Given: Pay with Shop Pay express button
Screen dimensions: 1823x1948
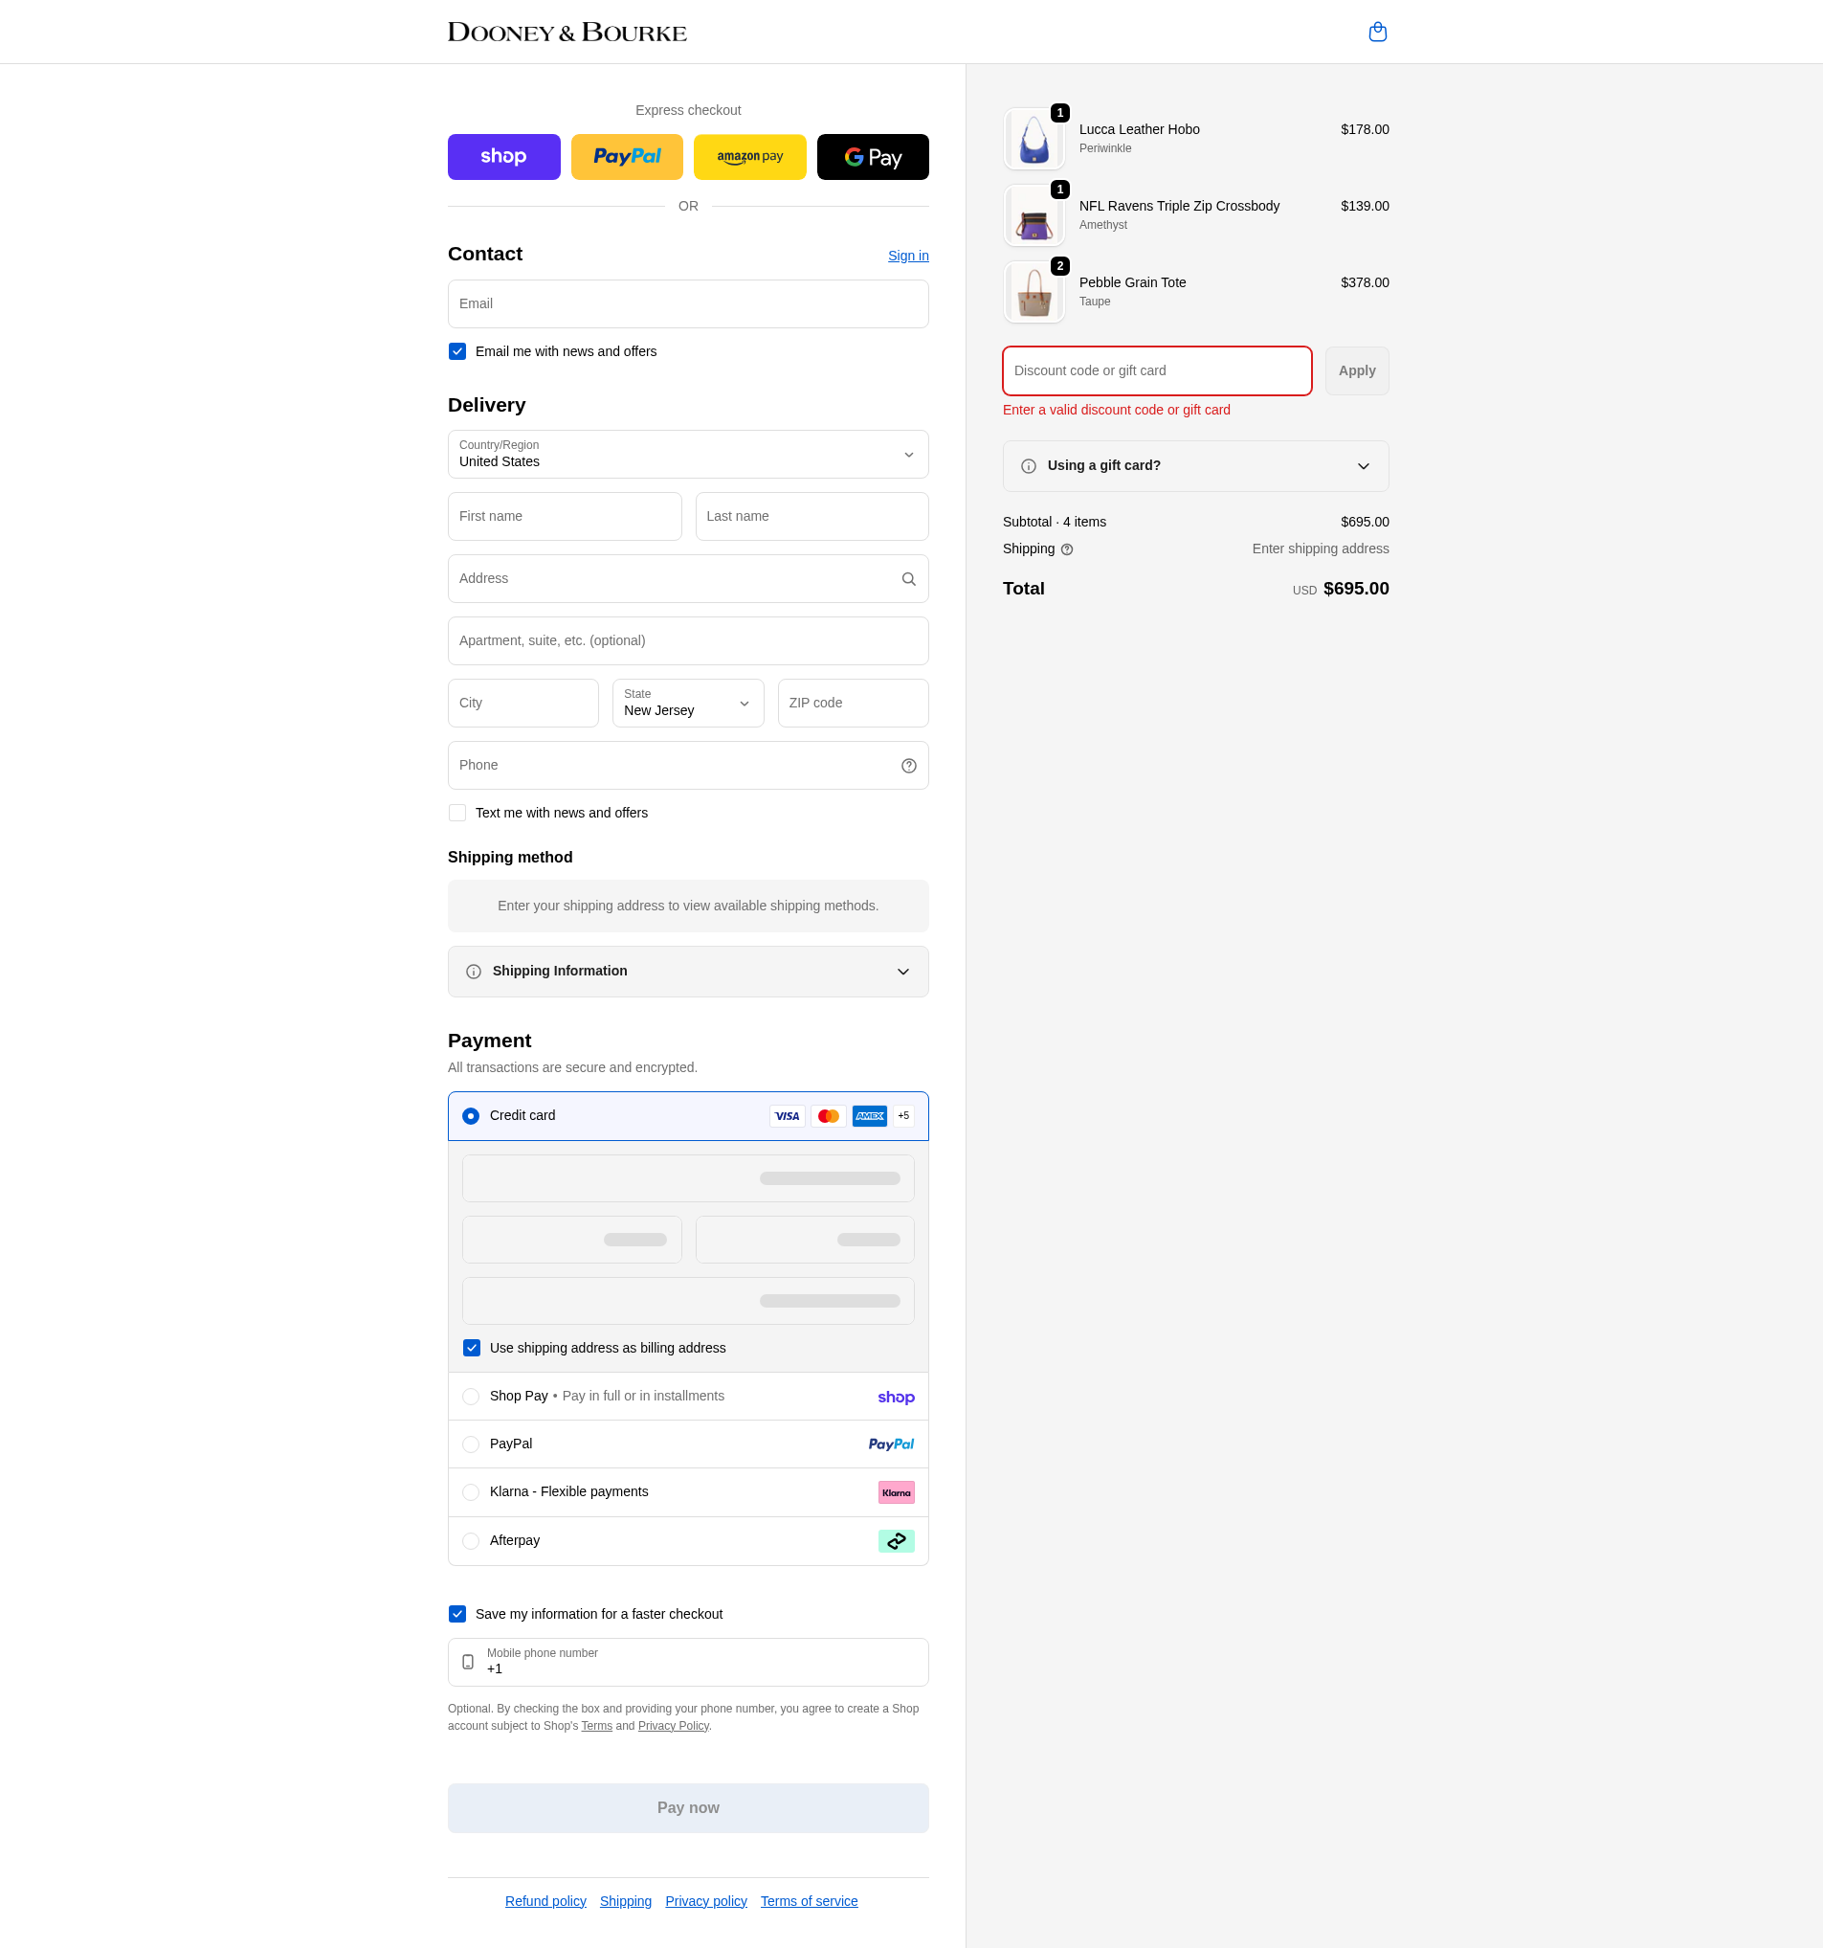Looking at the screenshot, I should point(503,157).
